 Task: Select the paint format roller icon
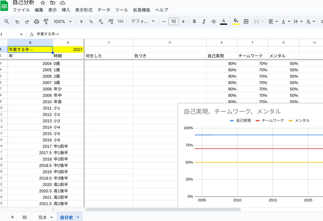pos(46,22)
